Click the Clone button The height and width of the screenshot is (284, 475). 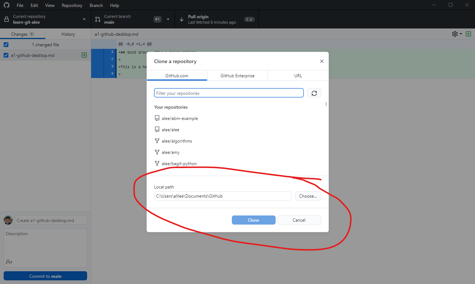[254, 220]
